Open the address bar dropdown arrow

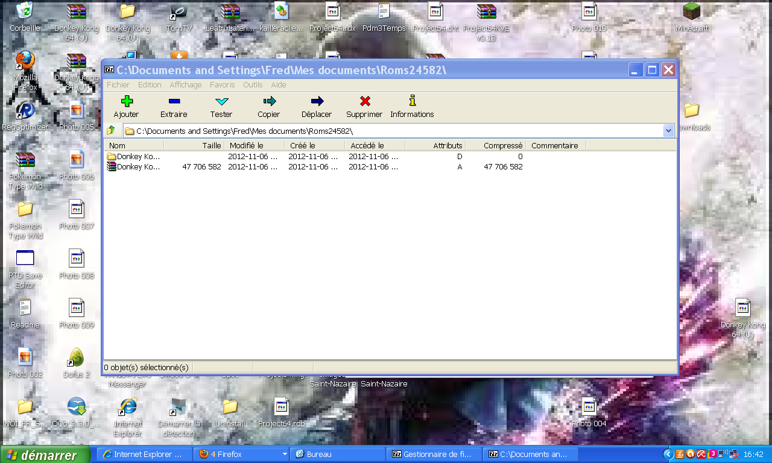pyautogui.click(x=668, y=130)
